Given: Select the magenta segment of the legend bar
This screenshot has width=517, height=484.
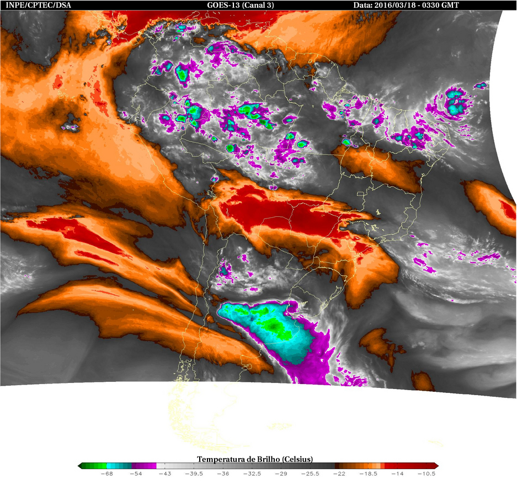Looking at the screenshot, I should pos(143,466).
